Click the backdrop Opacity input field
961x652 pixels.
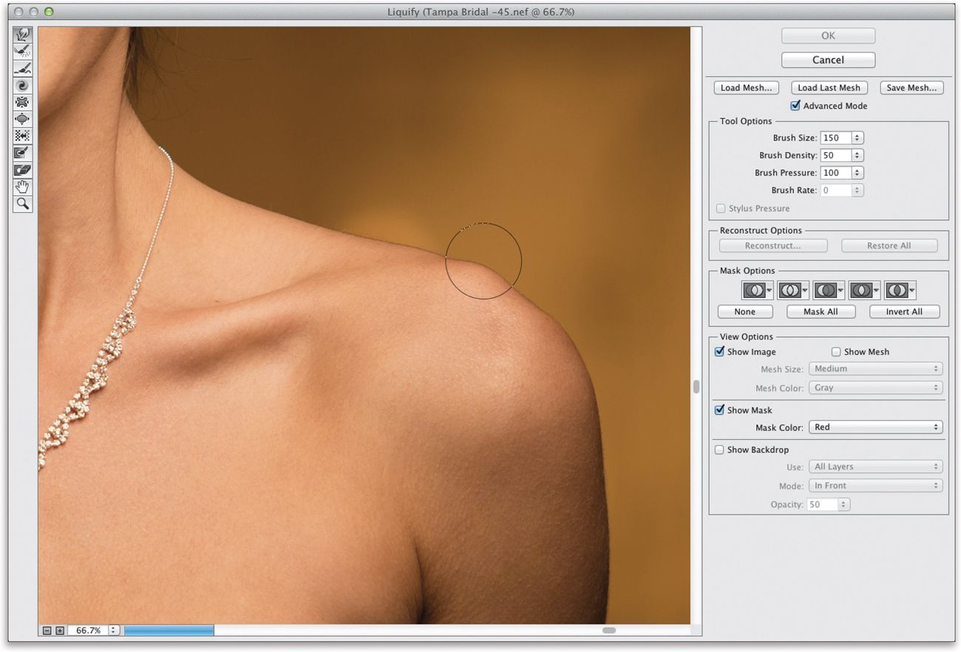point(823,504)
